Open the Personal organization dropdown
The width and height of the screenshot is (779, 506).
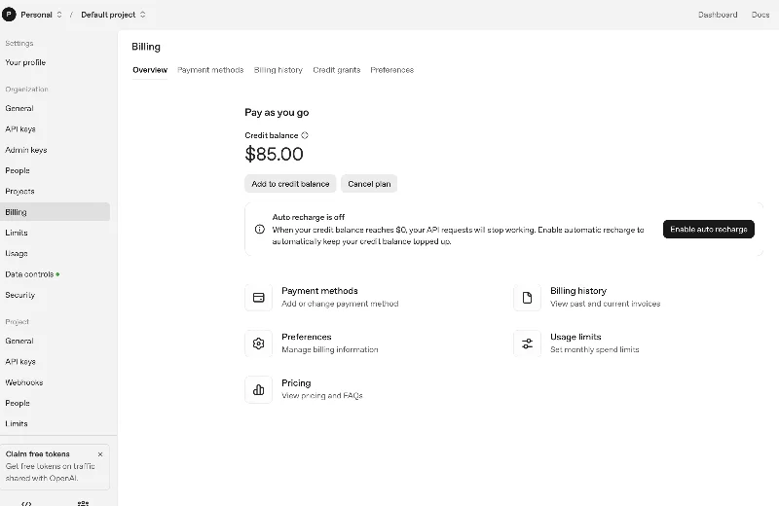(x=41, y=15)
